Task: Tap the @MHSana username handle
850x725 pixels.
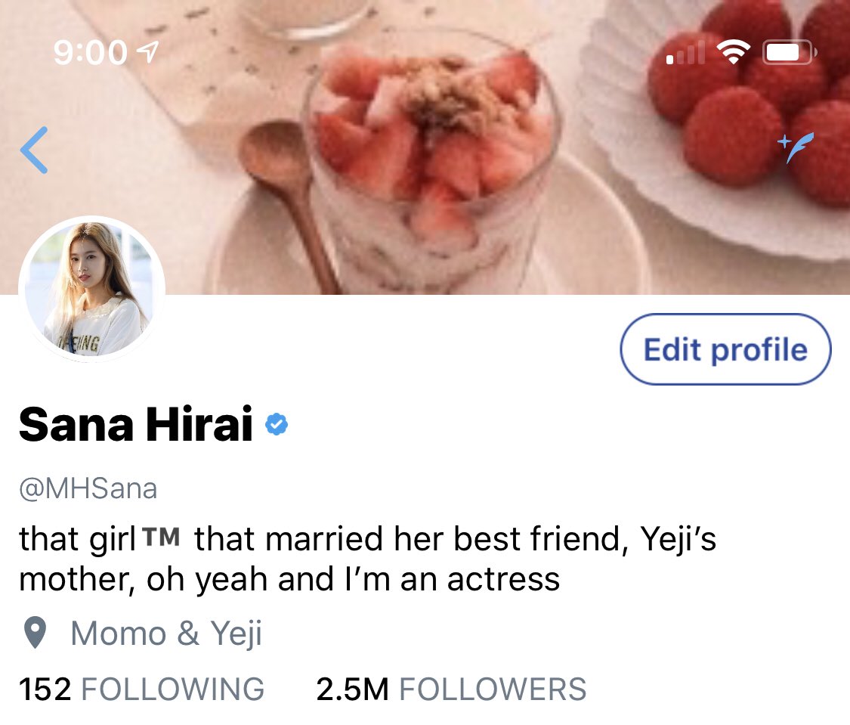Action: pos(88,488)
